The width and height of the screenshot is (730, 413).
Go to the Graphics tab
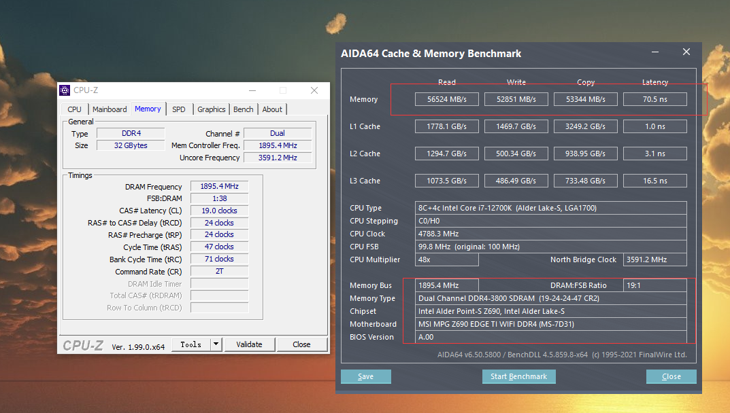pos(212,109)
